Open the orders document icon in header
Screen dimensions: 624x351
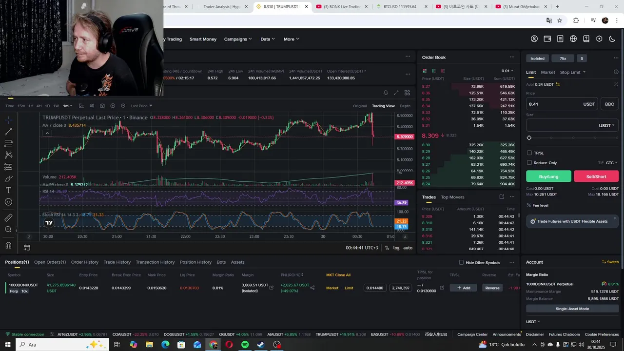tap(560, 39)
